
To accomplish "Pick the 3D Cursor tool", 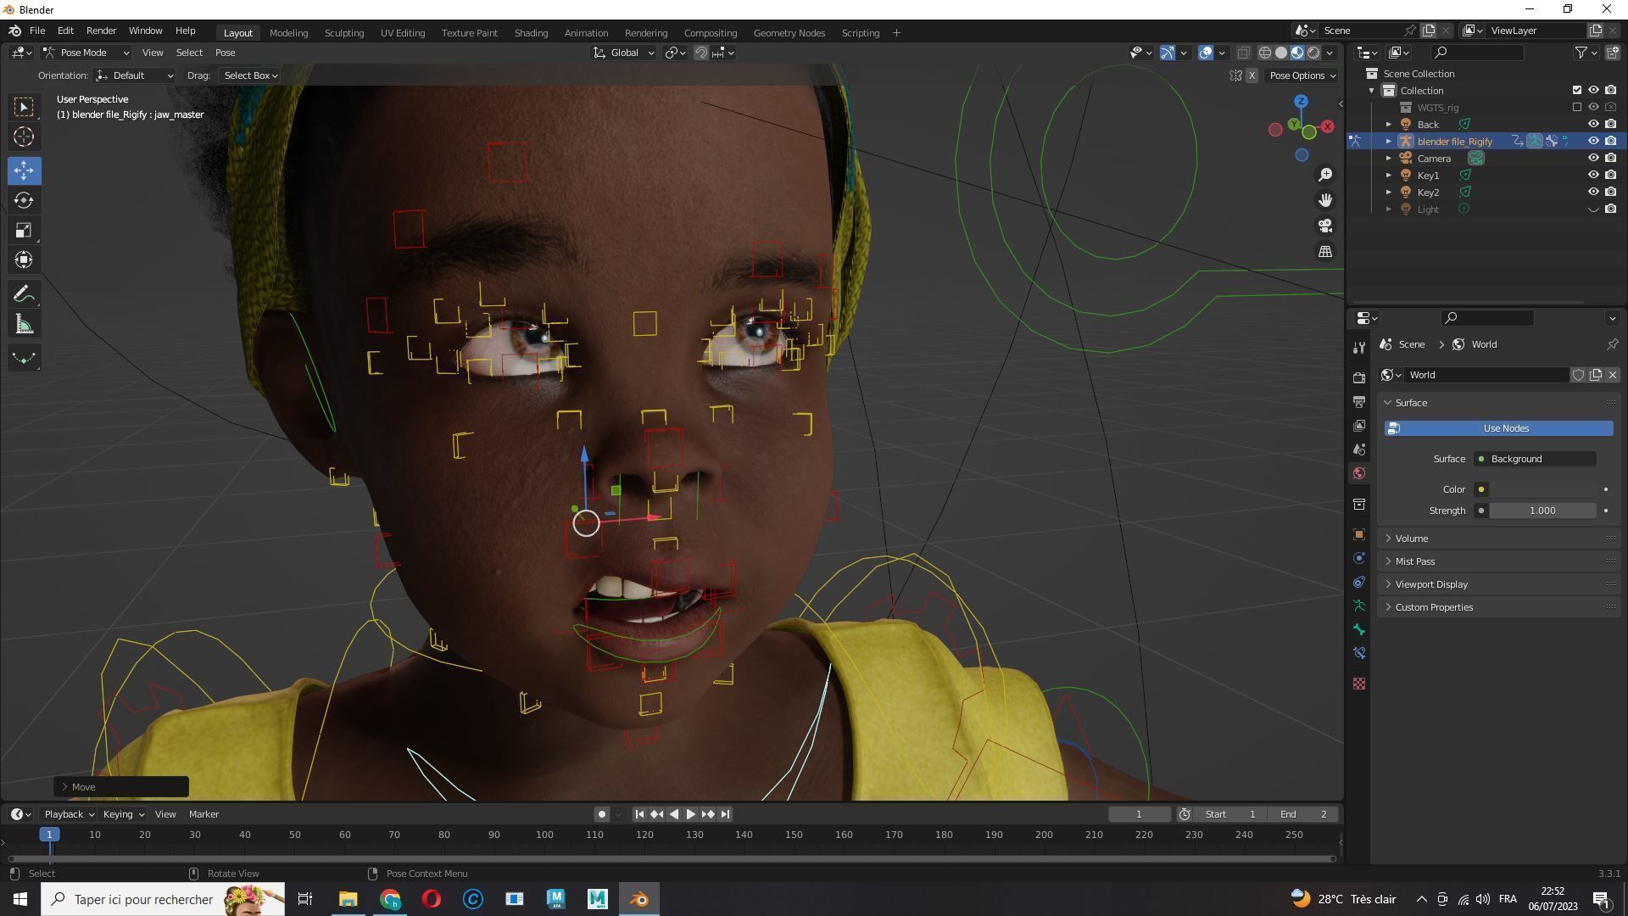I will 24,137.
